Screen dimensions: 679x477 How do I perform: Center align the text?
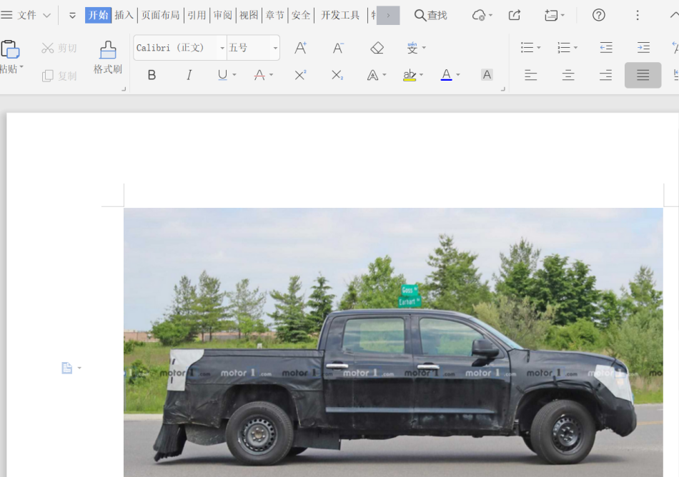[x=568, y=75]
